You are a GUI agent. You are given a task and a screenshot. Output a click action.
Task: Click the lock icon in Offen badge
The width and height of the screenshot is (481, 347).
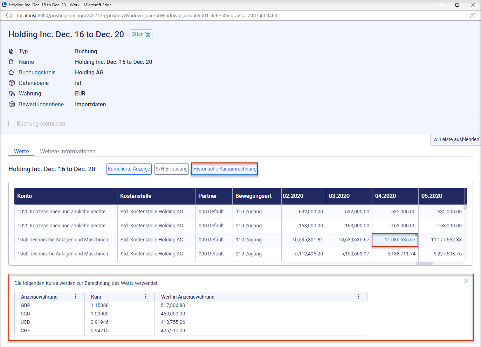[x=148, y=34]
